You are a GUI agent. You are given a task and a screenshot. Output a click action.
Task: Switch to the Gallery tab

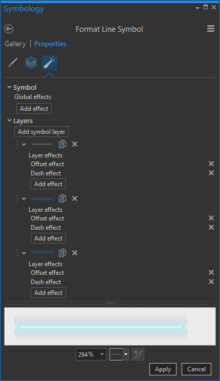point(15,44)
